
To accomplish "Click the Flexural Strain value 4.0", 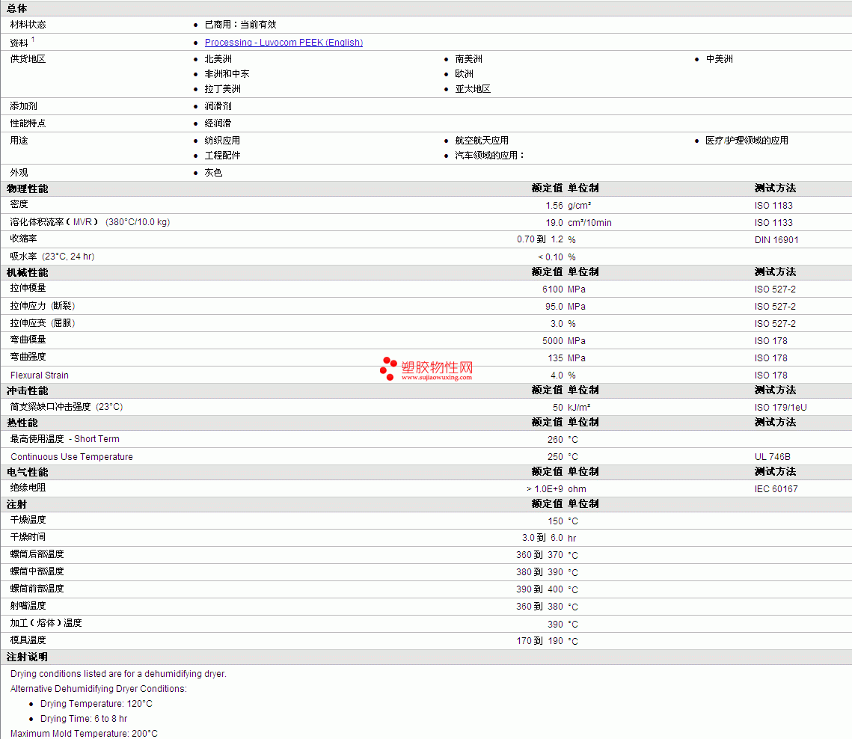I will [x=557, y=375].
